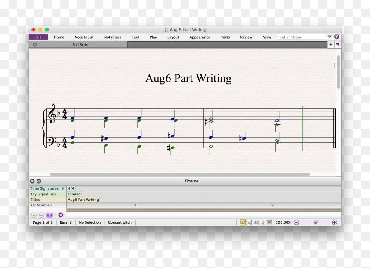Click the Find in ribbon search field
The height and width of the screenshot is (268, 370).
coord(301,37)
